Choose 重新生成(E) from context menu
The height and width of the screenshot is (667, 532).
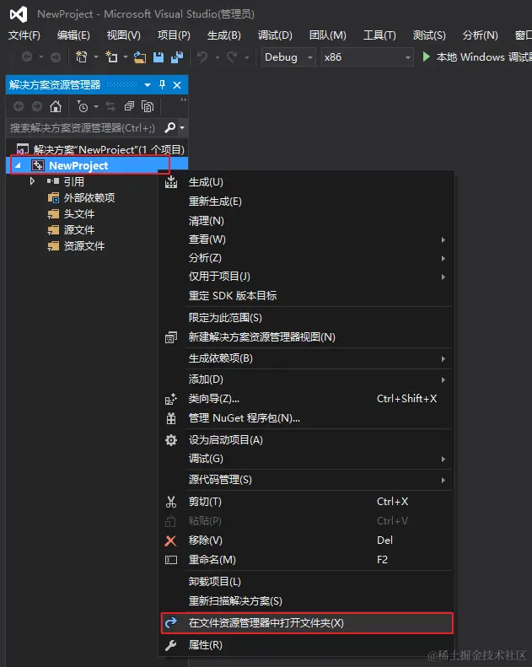coord(306,202)
